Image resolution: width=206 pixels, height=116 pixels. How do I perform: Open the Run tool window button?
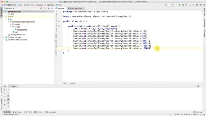[7, 112]
